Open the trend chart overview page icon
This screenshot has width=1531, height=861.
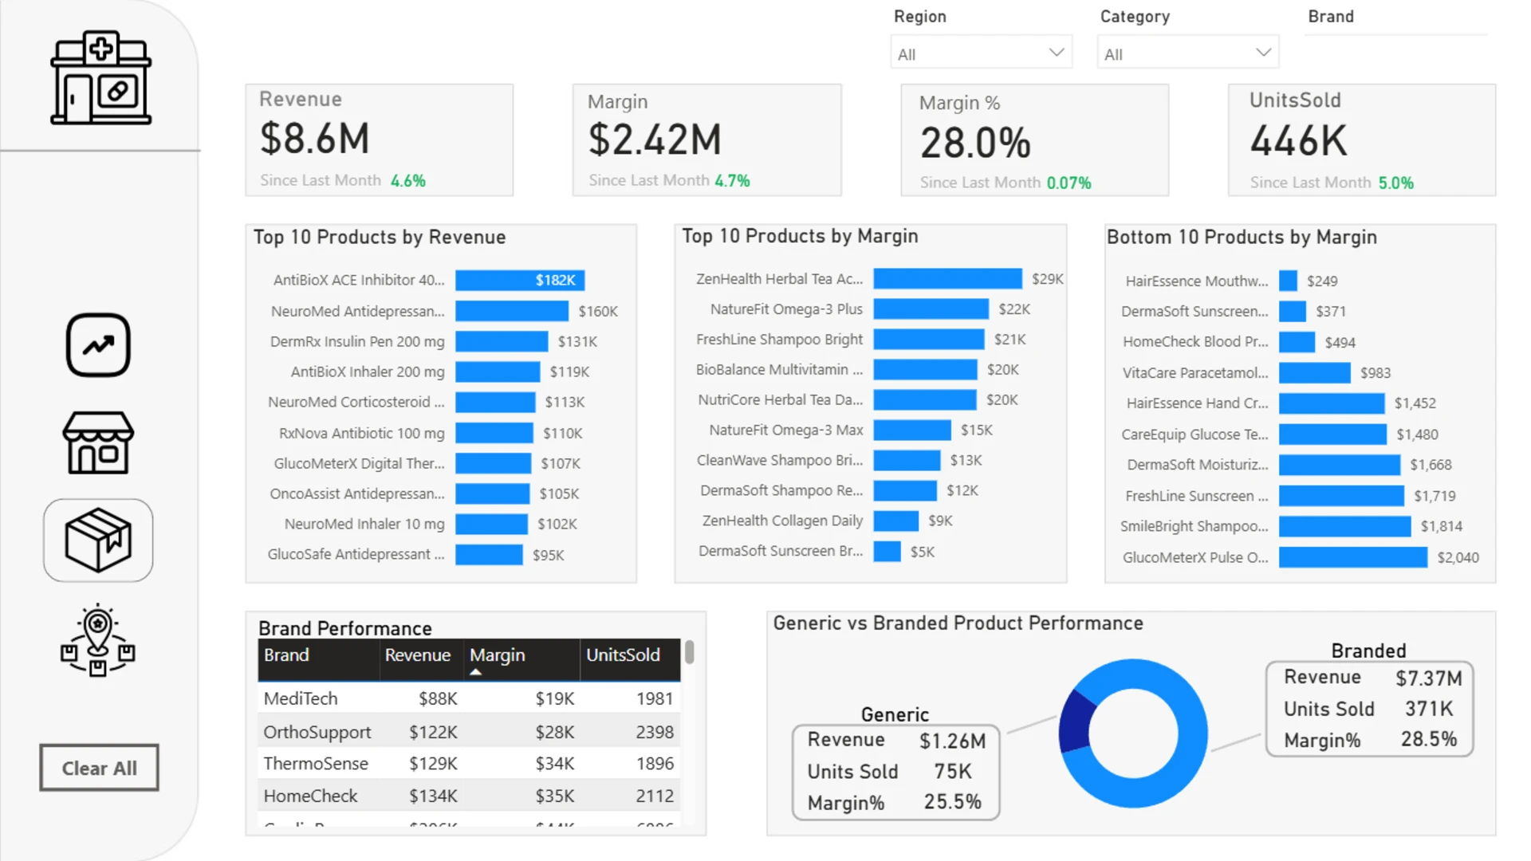[98, 344]
